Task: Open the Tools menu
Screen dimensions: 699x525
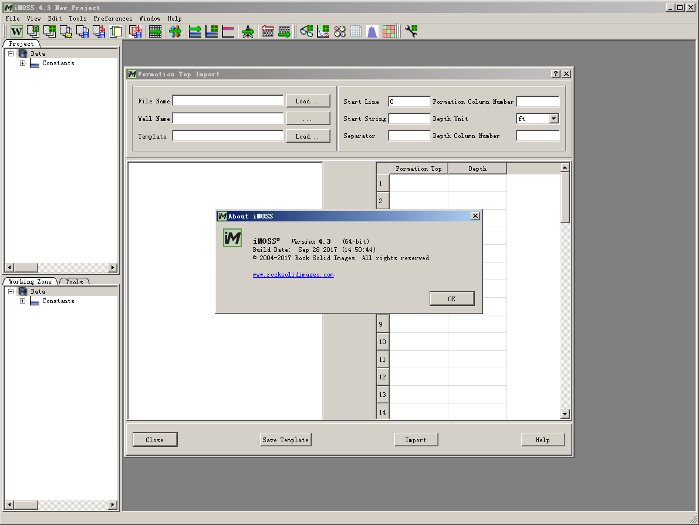Action: 77,18
